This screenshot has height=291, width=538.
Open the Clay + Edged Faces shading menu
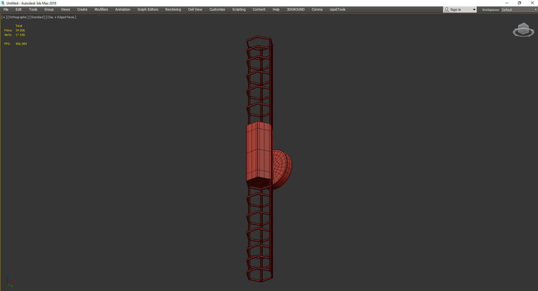61,17
